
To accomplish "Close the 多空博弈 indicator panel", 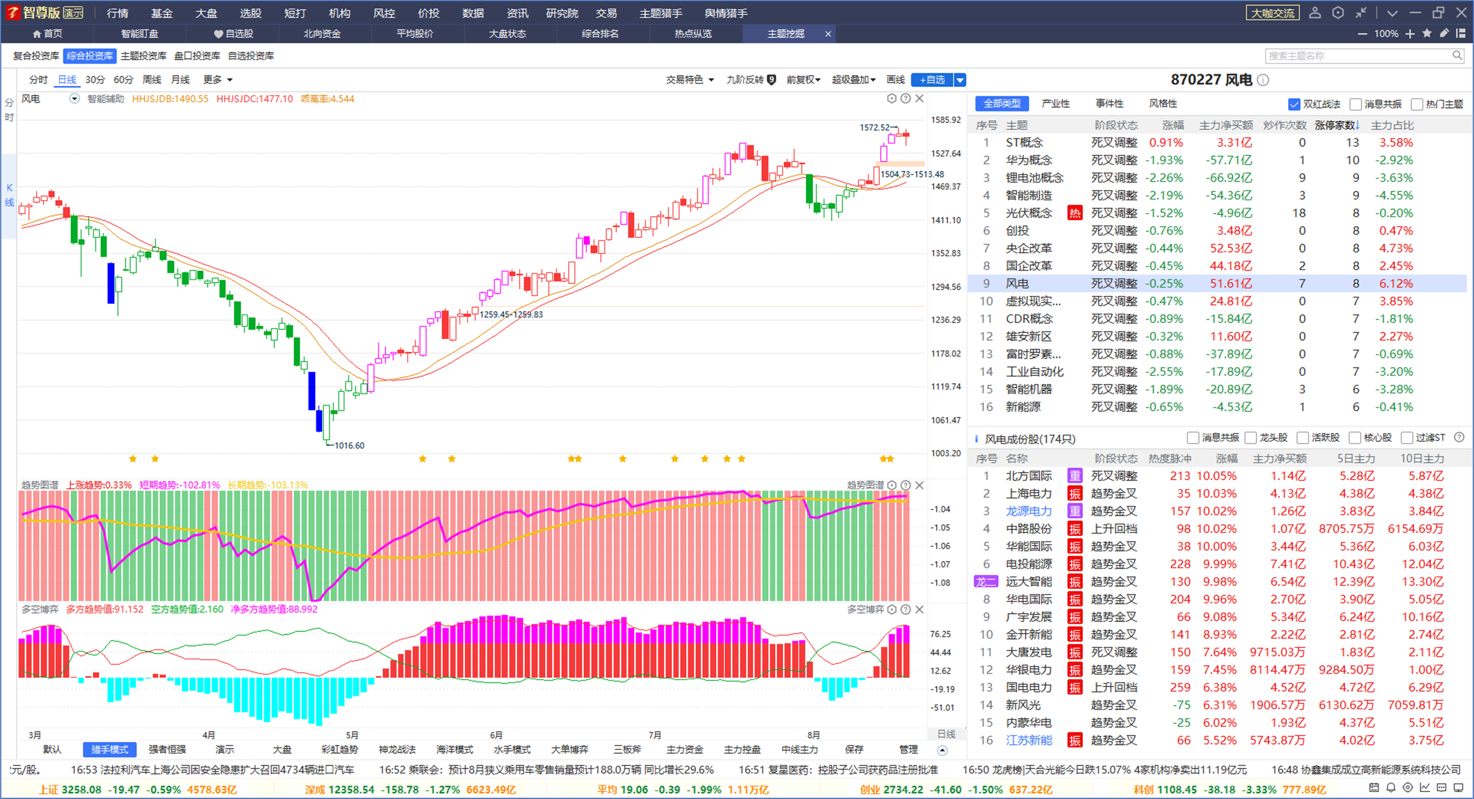I will 920,609.
